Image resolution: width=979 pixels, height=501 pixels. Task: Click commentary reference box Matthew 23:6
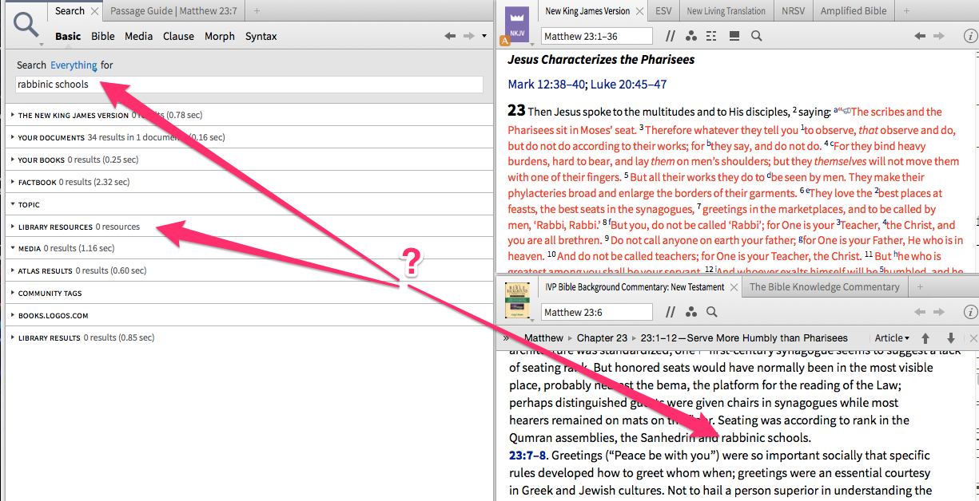(597, 312)
